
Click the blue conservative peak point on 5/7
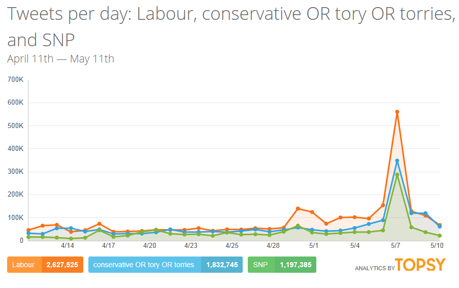point(397,161)
